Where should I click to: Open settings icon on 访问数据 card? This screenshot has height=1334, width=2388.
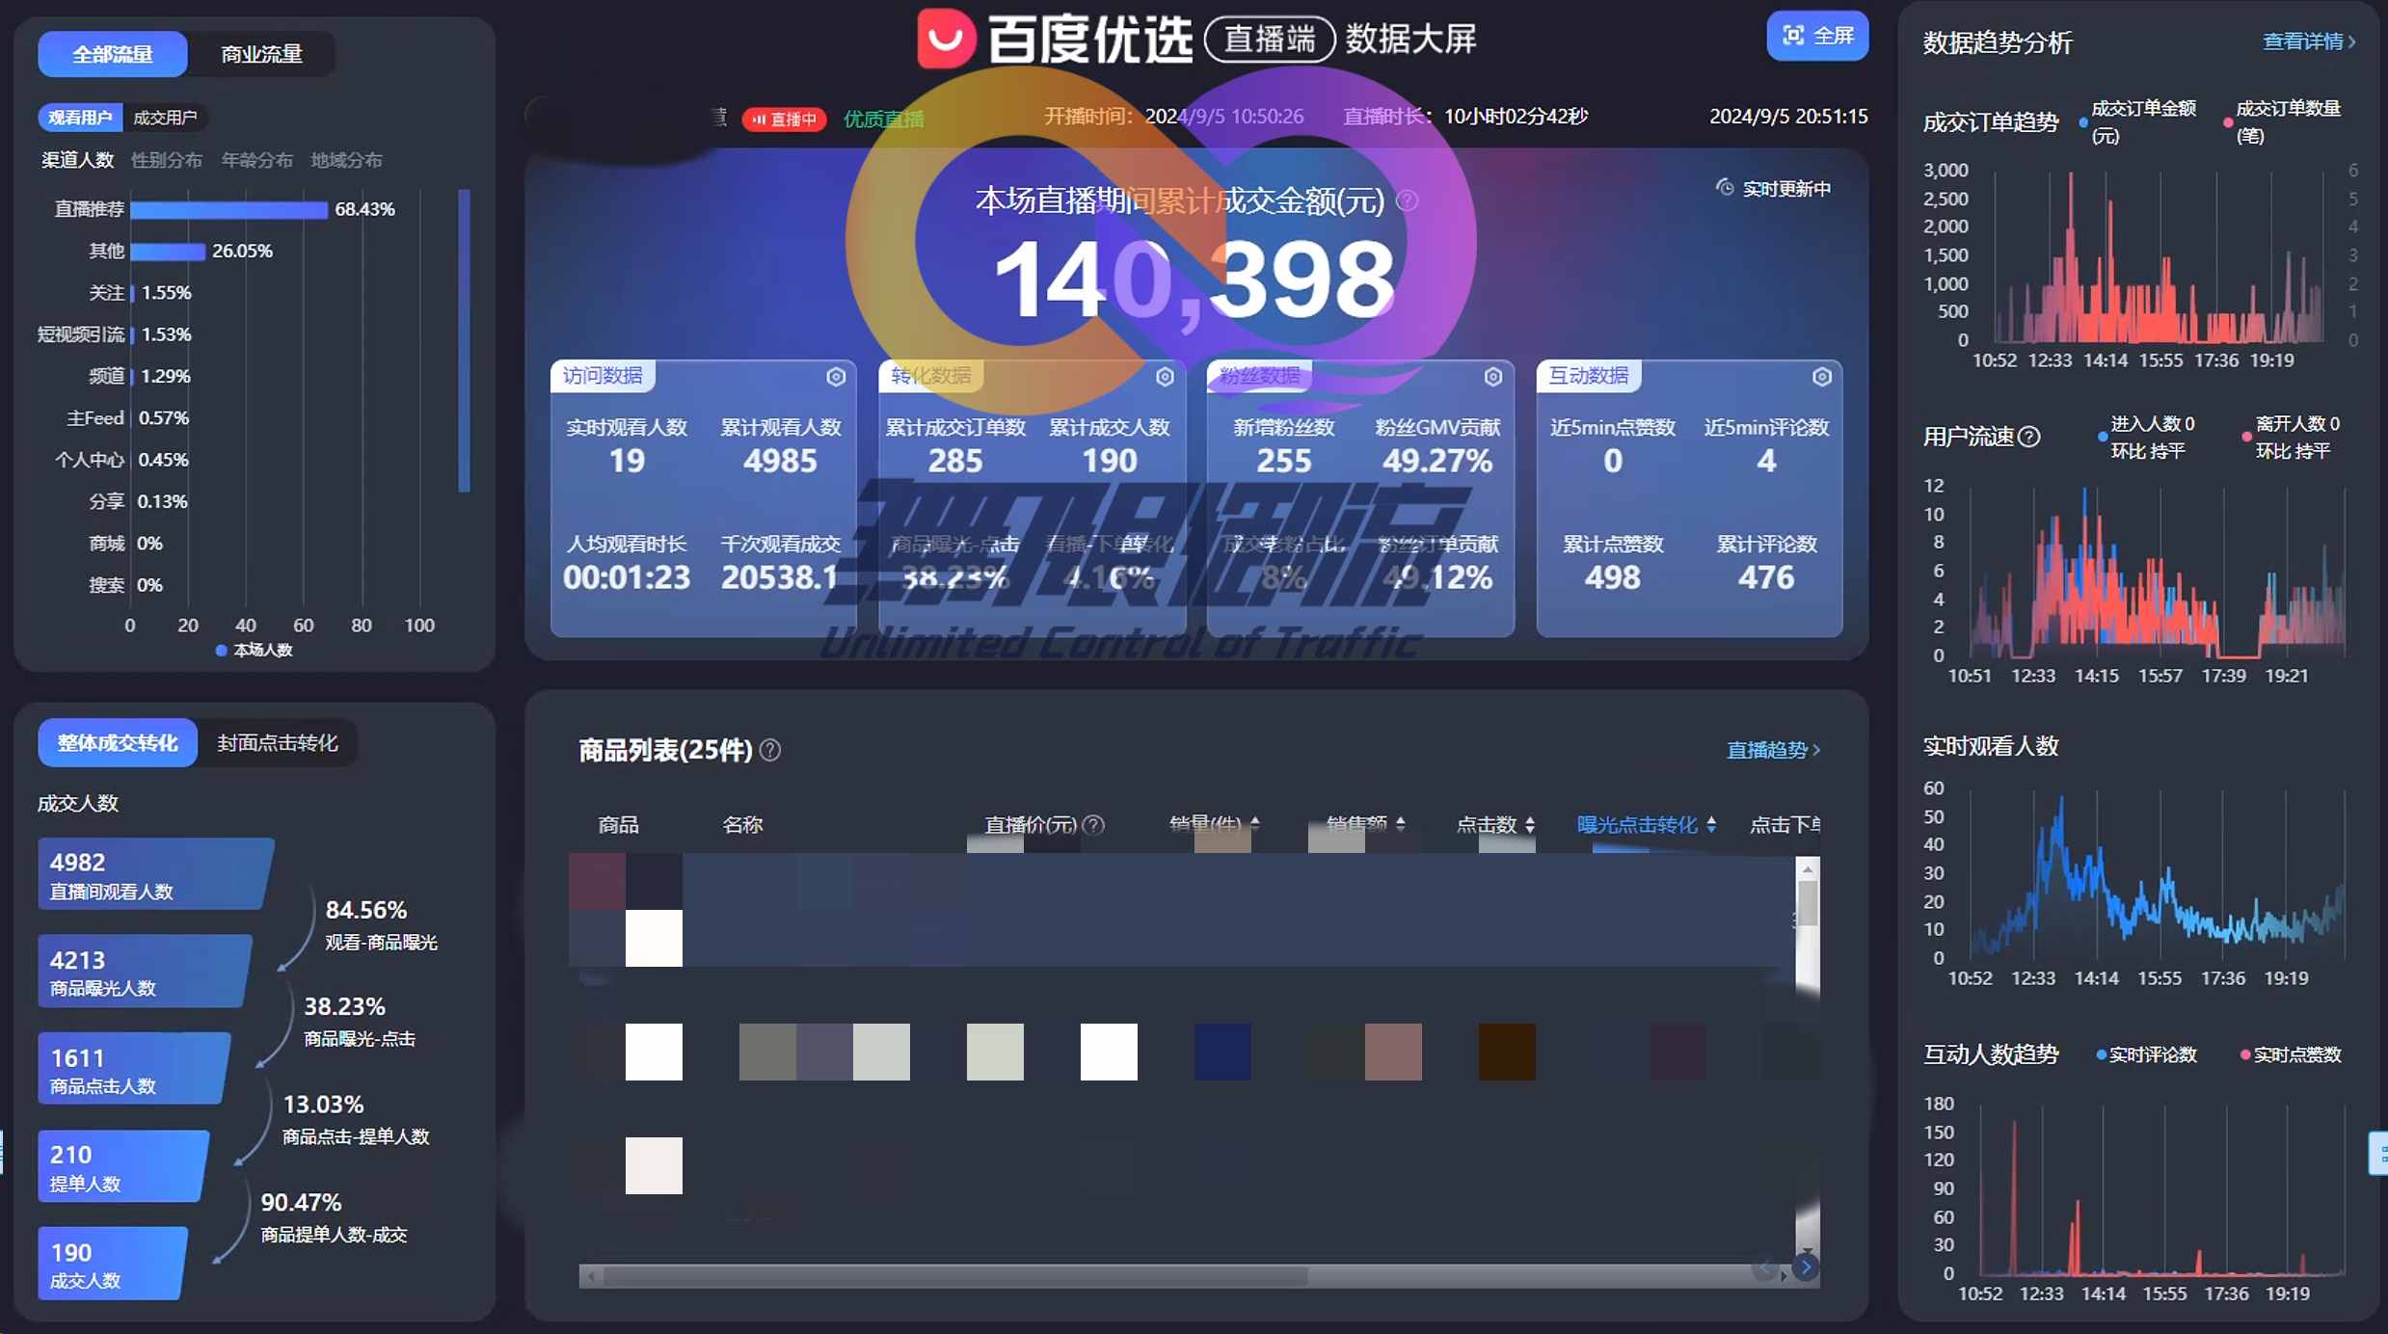coord(836,377)
